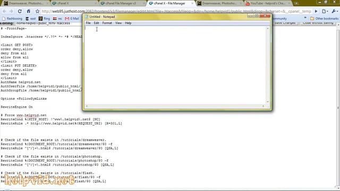Close the cPanel X - File Manager tab

point(192,4)
